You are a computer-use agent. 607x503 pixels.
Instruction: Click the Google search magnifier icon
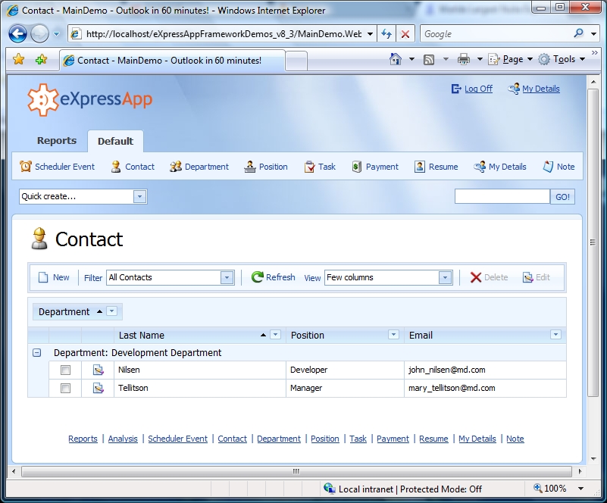tap(578, 33)
